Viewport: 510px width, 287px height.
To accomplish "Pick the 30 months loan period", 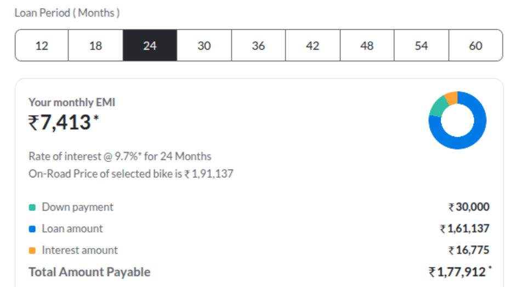I will coord(204,45).
